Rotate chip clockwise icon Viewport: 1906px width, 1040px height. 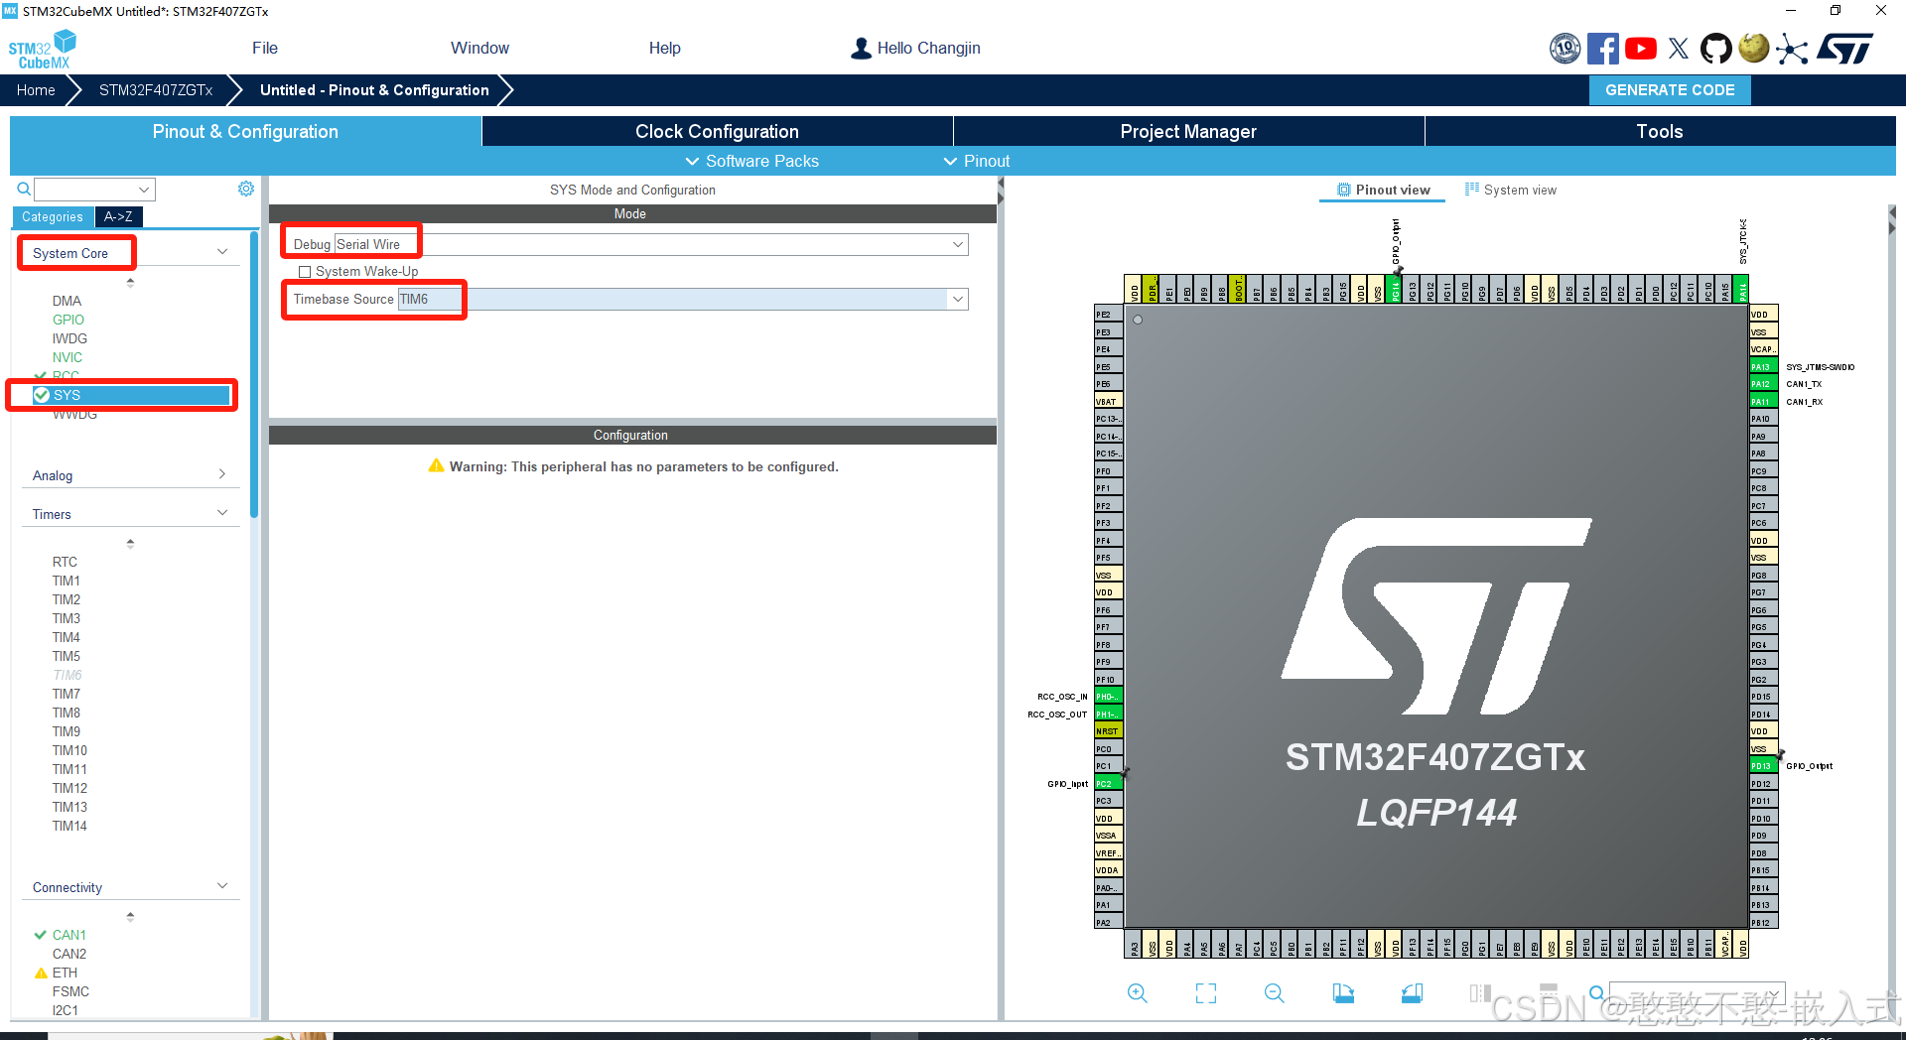[x=1343, y=993]
